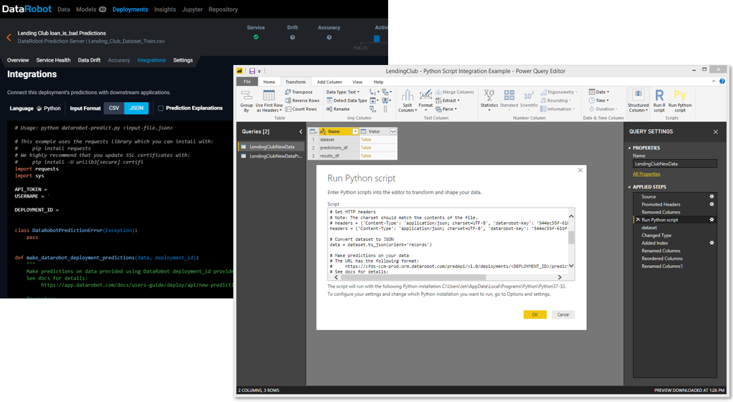Viewport: 733px width, 402px height.
Task: Open the Structured Column dropdown
Action: pos(638,101)
